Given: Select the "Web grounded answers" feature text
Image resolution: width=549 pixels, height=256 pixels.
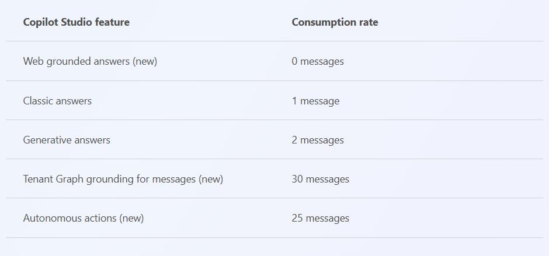Looking at the screenshot, I should (77, 61).
